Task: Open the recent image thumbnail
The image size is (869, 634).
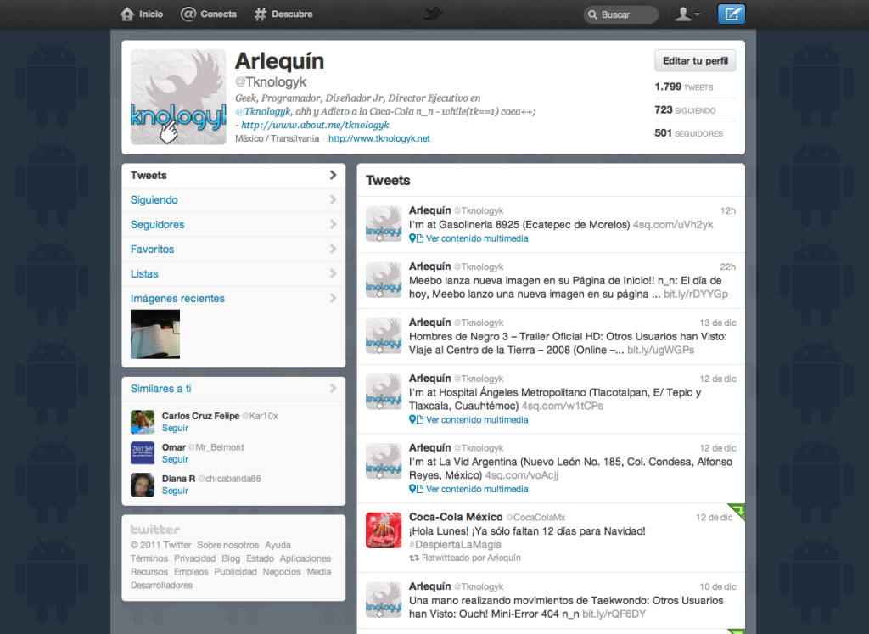Action: click(x=155, y=334)
